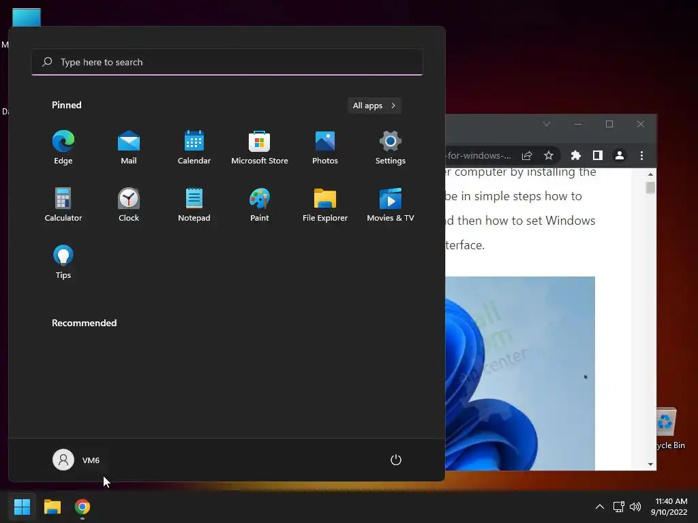Open File Explorer from the taskbar
This screenshot has height=523, width=698.
52,507
